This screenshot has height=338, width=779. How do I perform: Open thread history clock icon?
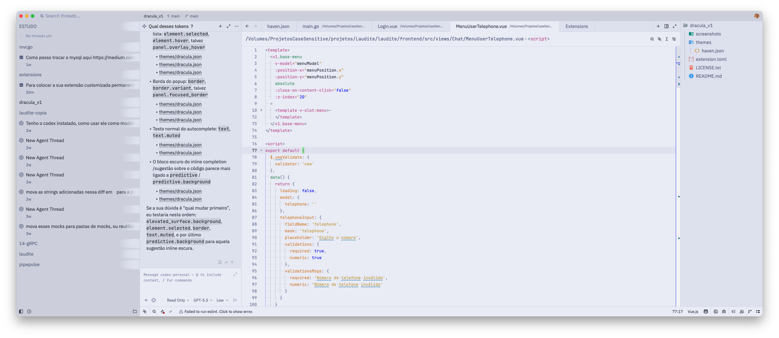[29, 312]
